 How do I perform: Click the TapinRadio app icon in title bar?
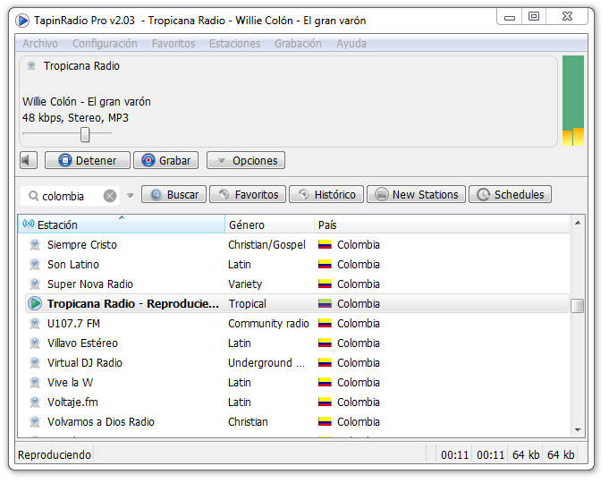pos(22,21)
